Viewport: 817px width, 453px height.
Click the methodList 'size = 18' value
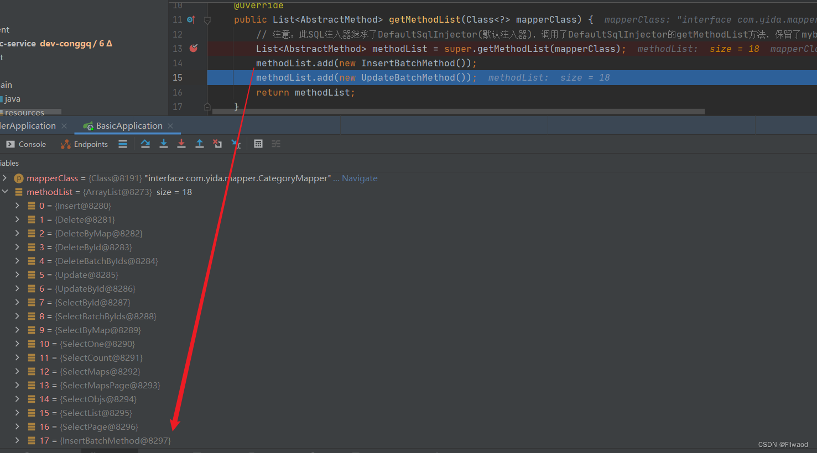pyautogui.click(x=174, y=192)
